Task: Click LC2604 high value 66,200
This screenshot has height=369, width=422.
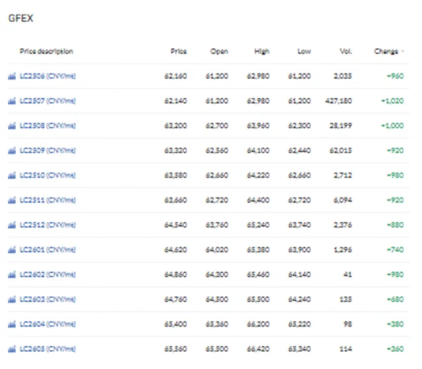Action: pyautogui.click(x=258, y=324)
